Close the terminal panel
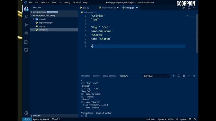The height and width of the screenshot is (121, 216). (194, 76)
